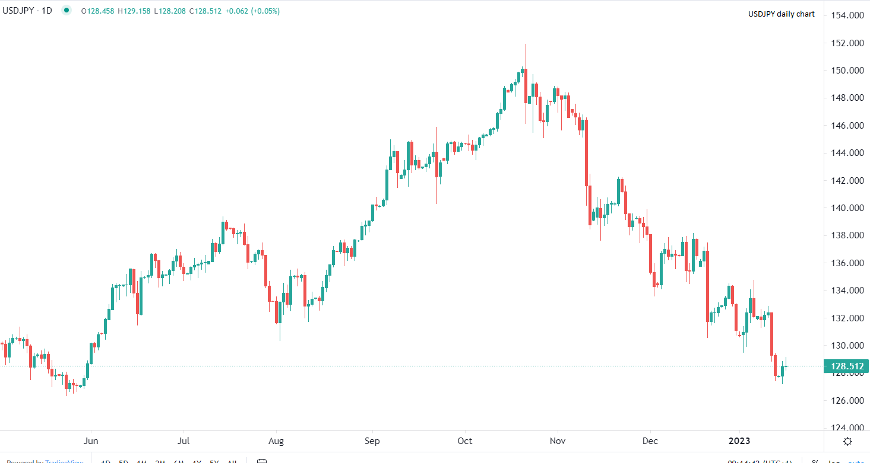Click the USDJPY symbol name
The image size is (870, 463).
(18, 9)
